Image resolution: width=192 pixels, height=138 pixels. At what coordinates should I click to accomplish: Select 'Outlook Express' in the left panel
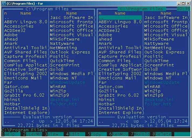pos(70,52)
